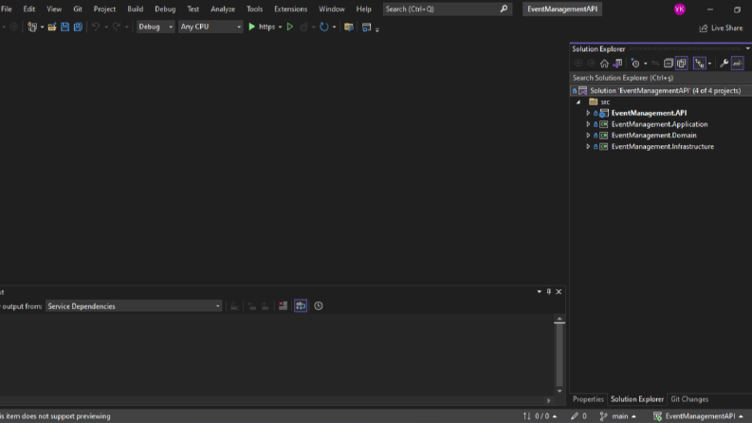The image size is (752, 423).
Task: Open the Git menu
Action: click(78, 9)
